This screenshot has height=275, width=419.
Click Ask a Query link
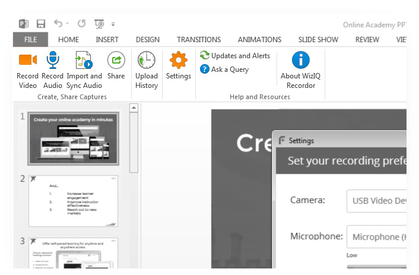[x=224, y=69]
